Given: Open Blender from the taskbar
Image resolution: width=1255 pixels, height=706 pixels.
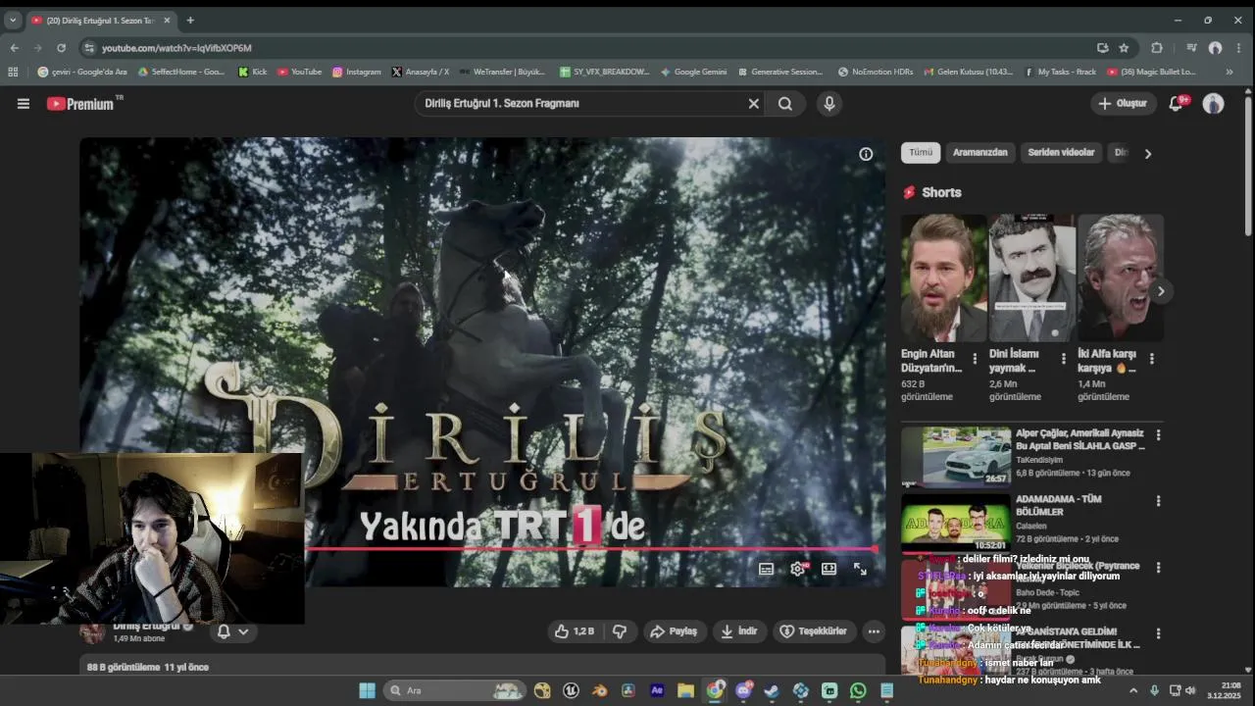Looking at the screenshot, I should [600, 690].
